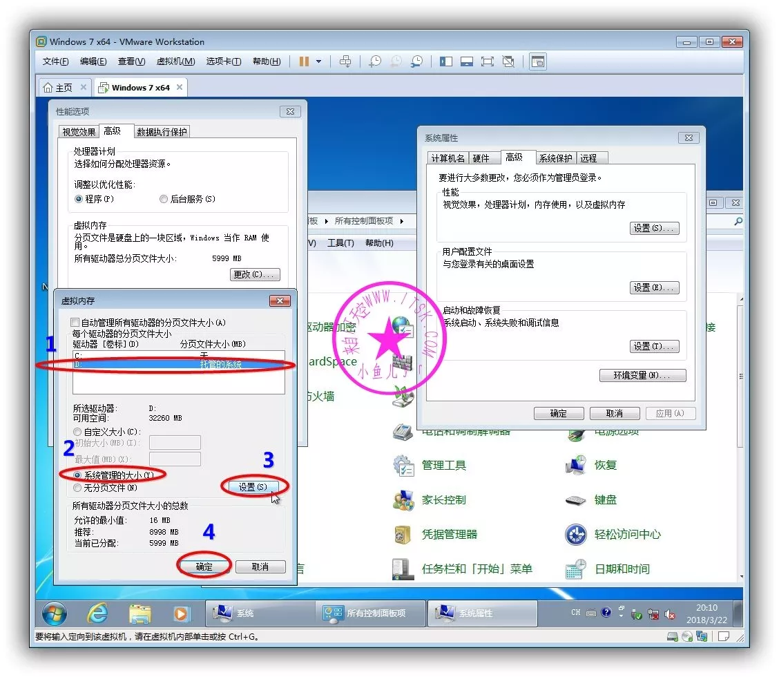This screenshot has height=677, width=779.
Task: Select the 无分页文件 radio option
Action: (77, 488)
